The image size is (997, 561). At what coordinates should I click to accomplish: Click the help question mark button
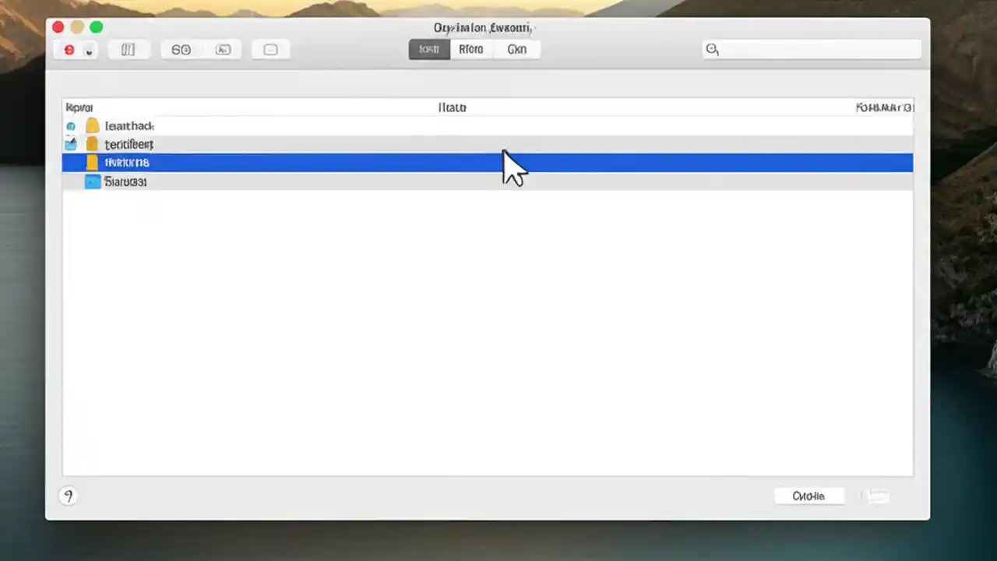(68, 496)
